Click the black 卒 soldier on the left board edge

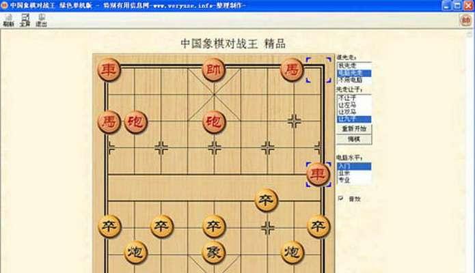click(109, 226)
